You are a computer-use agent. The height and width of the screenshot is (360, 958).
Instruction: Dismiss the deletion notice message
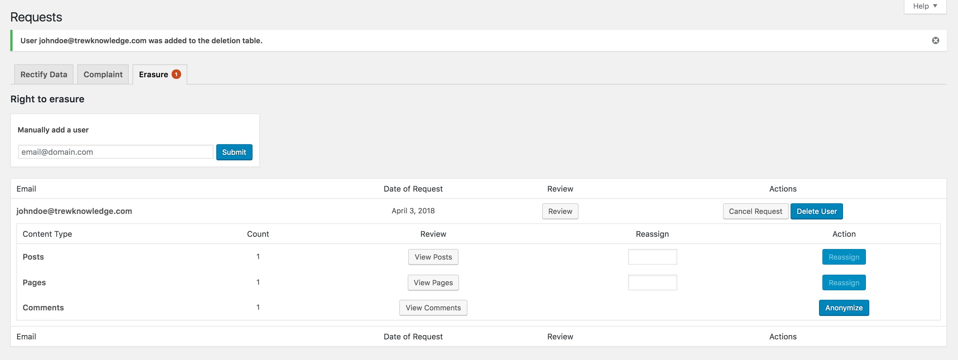coord(936,40)
